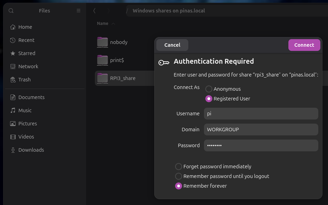Select Registered User option
The height and width of the screenshot is (205, 328).
(x=228, y=99)
